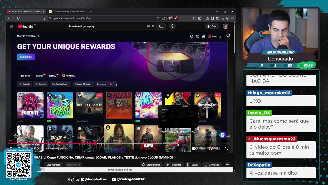Switch to the MEUS JOGOS tab
This screenshot has width=328, height=185.
[x=25, y=76]
